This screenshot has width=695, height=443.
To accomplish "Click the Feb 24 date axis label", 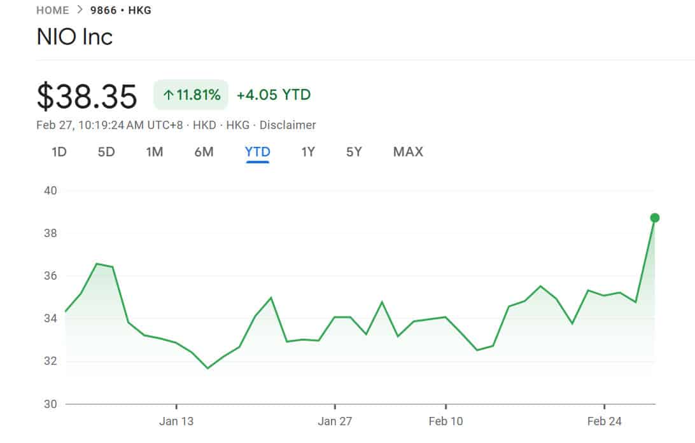I will [604, 421].
